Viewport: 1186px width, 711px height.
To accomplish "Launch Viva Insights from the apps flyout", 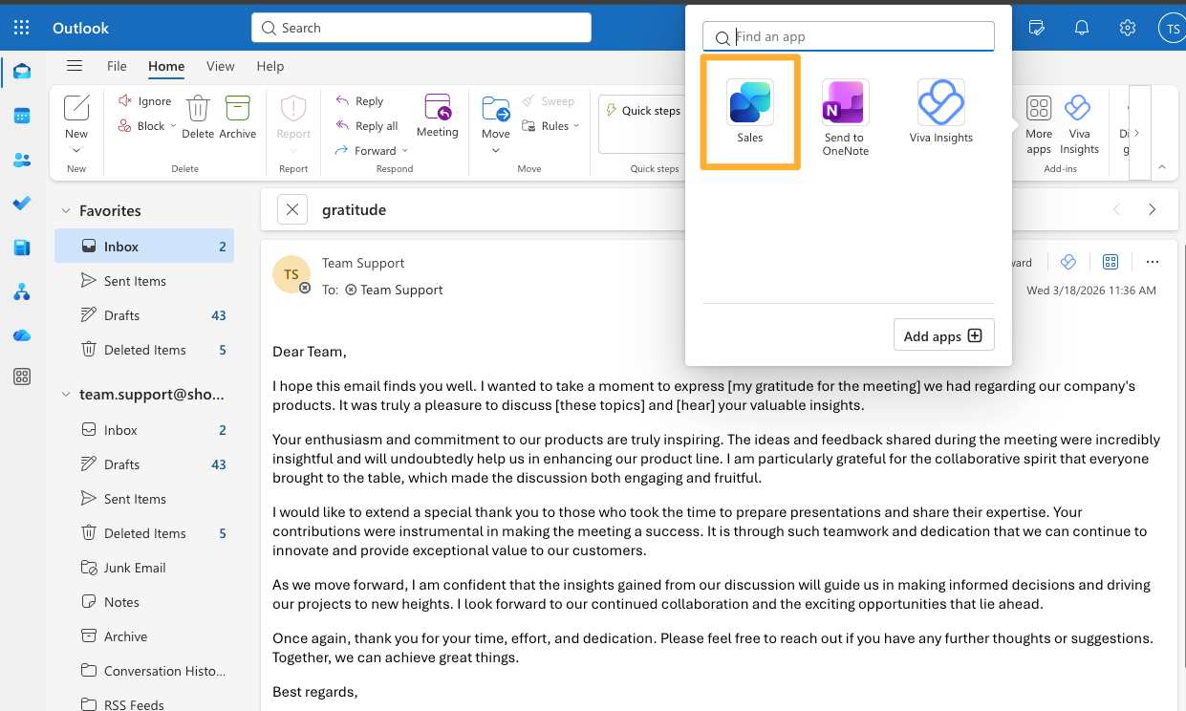I will point(940,110).
